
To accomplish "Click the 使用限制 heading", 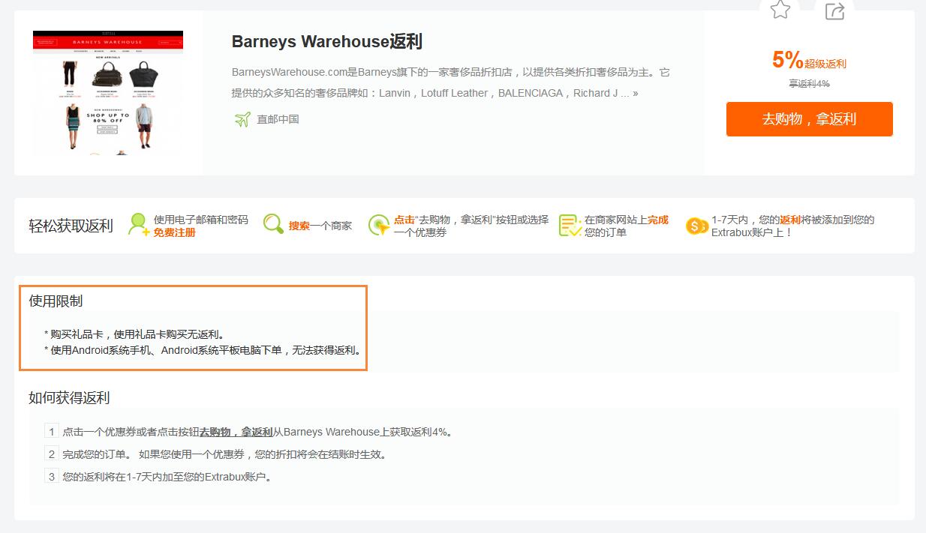I will pos(56,301).
